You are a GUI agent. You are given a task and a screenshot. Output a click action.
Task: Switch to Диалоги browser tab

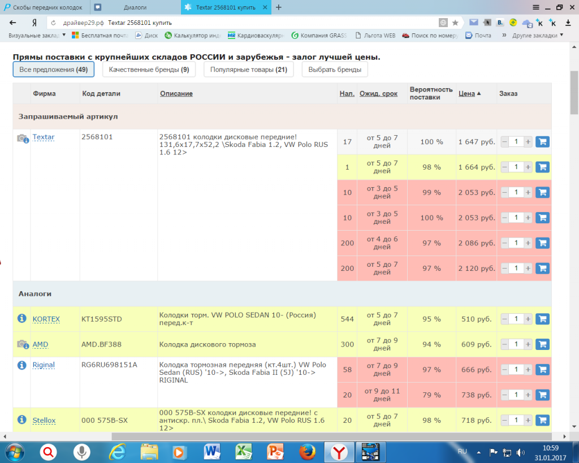(x=135, y=7)
